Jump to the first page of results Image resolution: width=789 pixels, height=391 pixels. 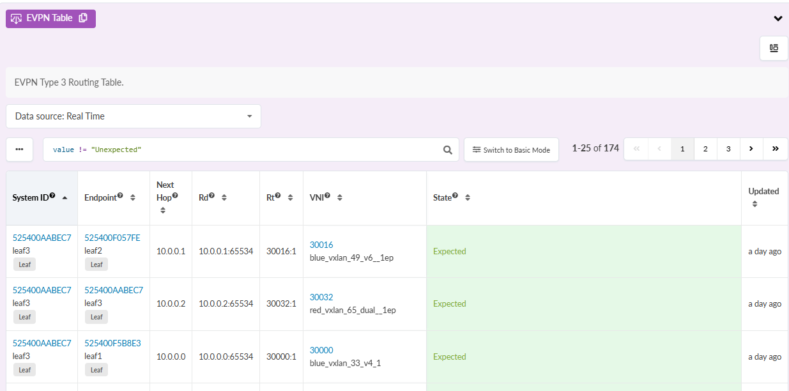tap(636, 149)
